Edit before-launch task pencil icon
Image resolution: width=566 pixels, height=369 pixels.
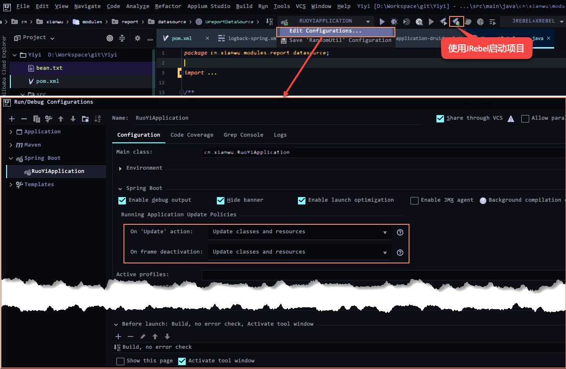143,336
